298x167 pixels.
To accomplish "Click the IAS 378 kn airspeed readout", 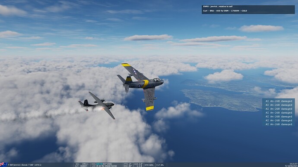I will coord(82,164).
